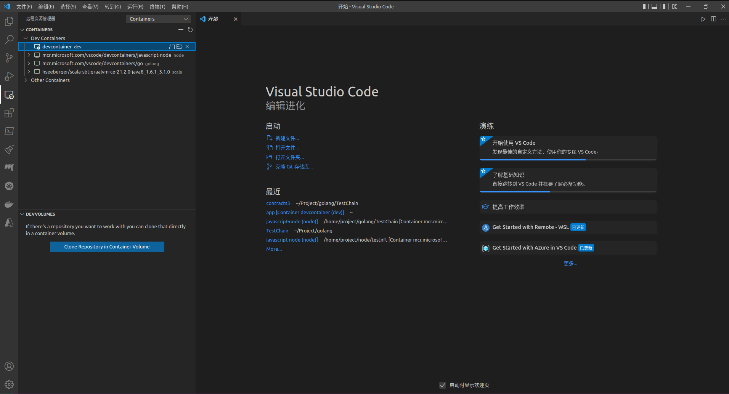Open the Azure view icon
The height and width of the screenshot is (394, 729).
pos(9,223)
